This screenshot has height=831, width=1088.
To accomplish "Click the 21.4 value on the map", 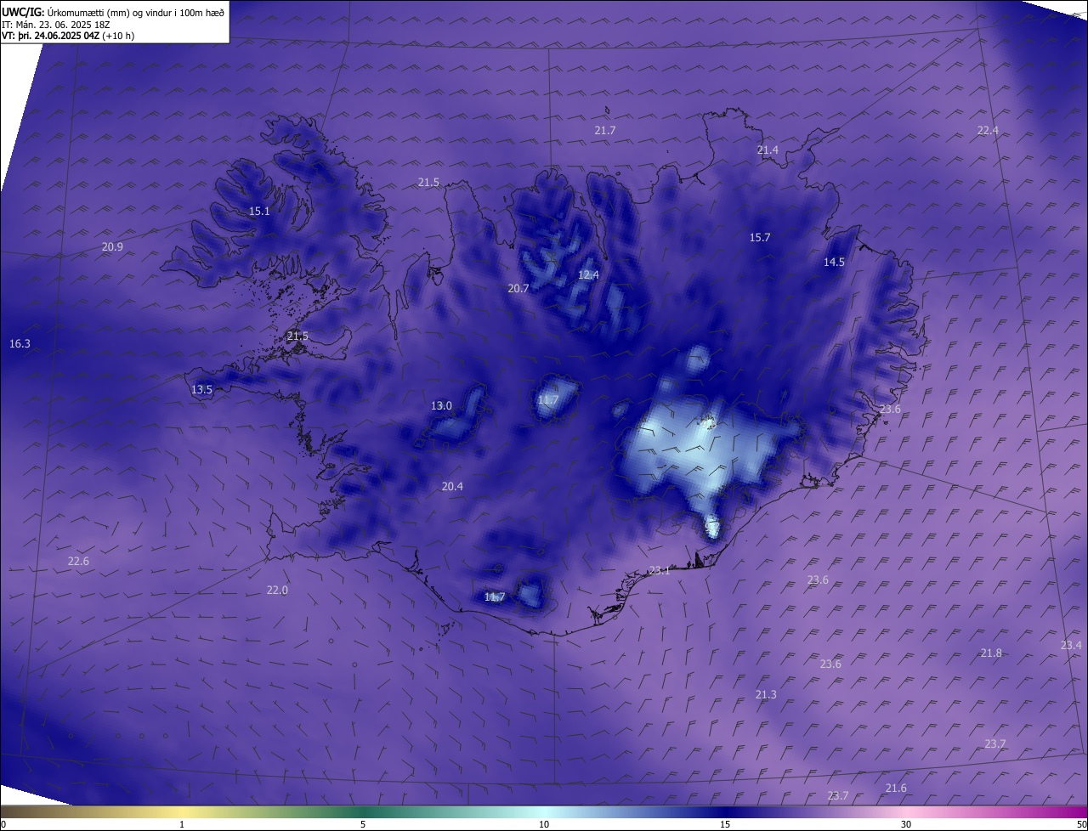I will [x=768, y=150].
